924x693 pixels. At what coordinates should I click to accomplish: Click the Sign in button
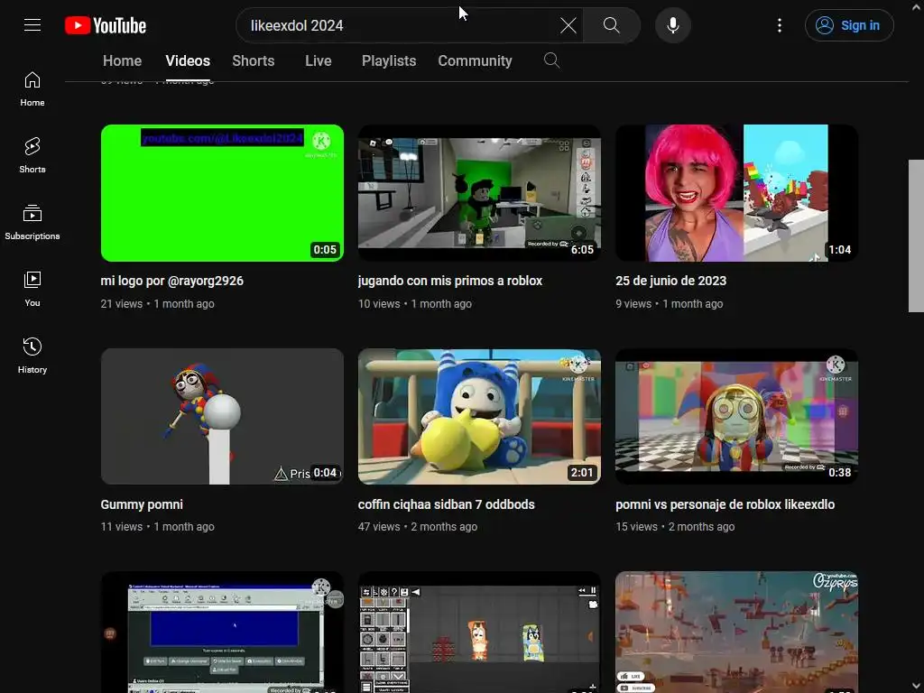coord(849,25)
